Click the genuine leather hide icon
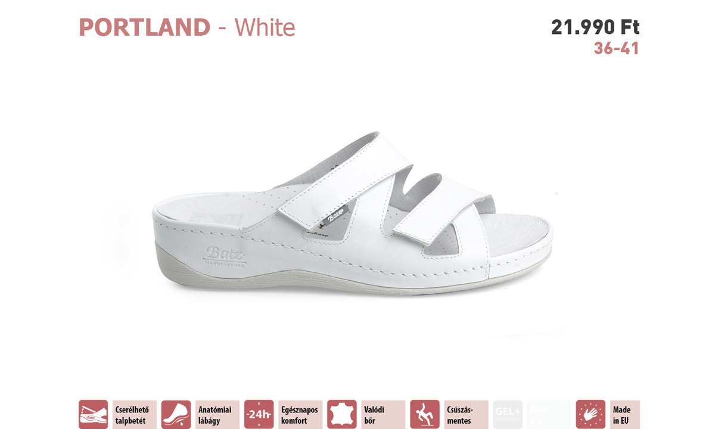The image size is (715, 447). 341,414
